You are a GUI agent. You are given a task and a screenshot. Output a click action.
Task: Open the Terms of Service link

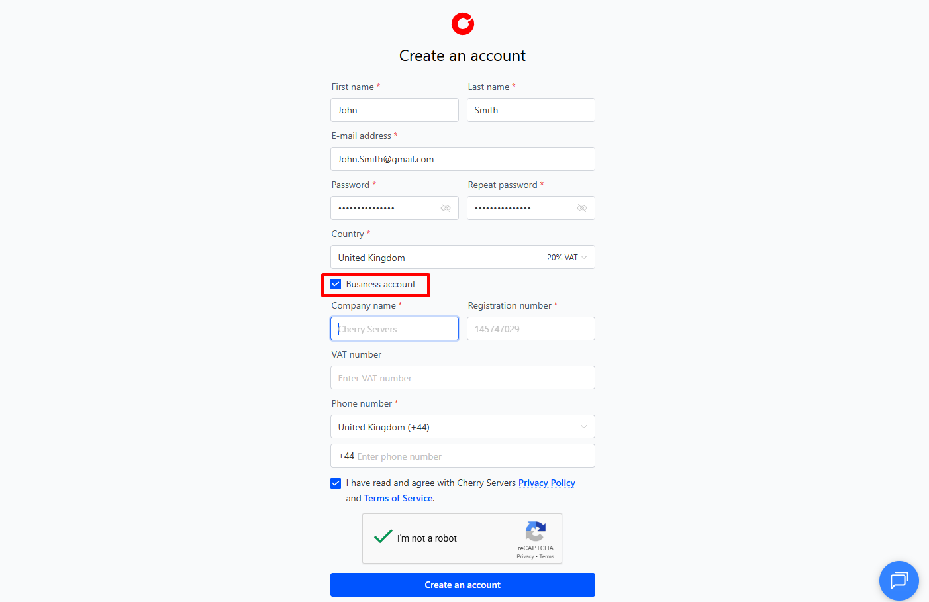click(x=398, y=499)
